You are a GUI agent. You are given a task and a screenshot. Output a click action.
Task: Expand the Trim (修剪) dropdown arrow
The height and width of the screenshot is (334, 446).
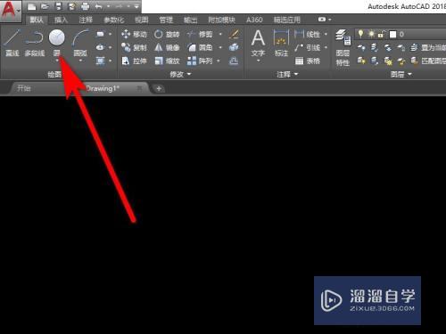pyautogui.click(x=220, y=35)
